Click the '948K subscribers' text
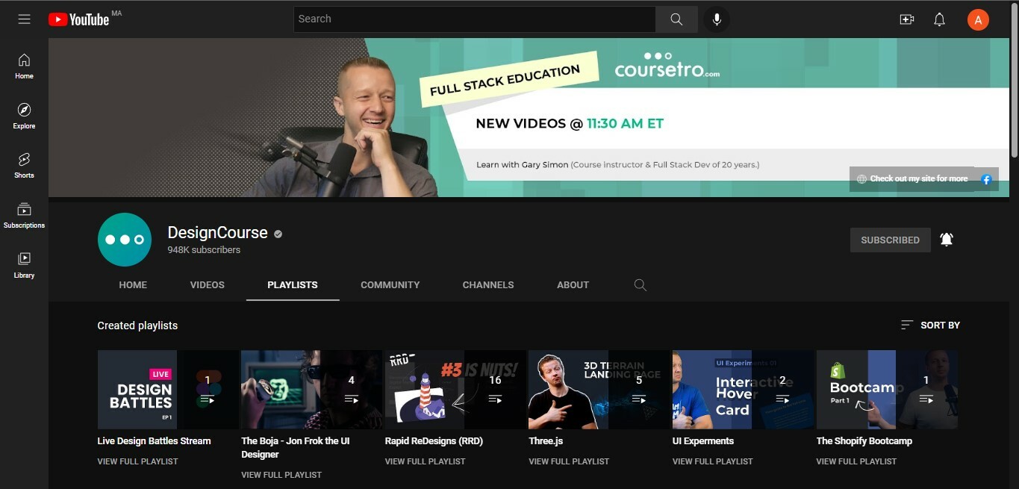1019x489 pixels. click(204, 250)
